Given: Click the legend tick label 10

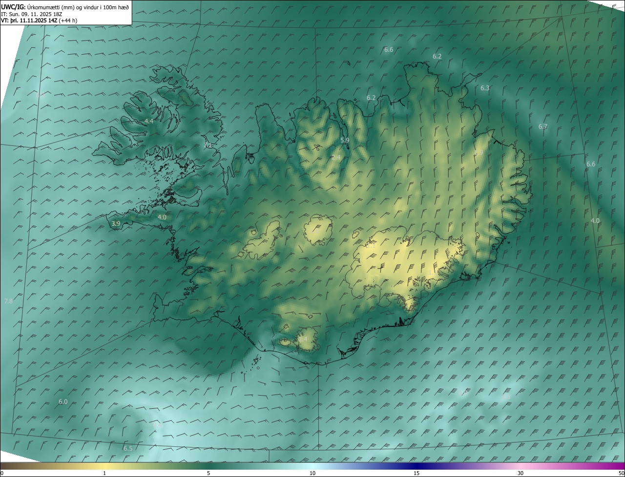Looking at the screenshot, I should pos(312,474).
